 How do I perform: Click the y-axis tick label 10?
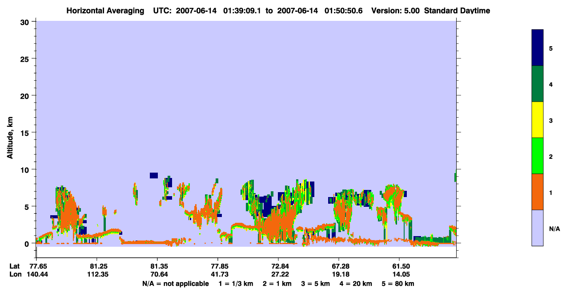click(x=26, y=170)
